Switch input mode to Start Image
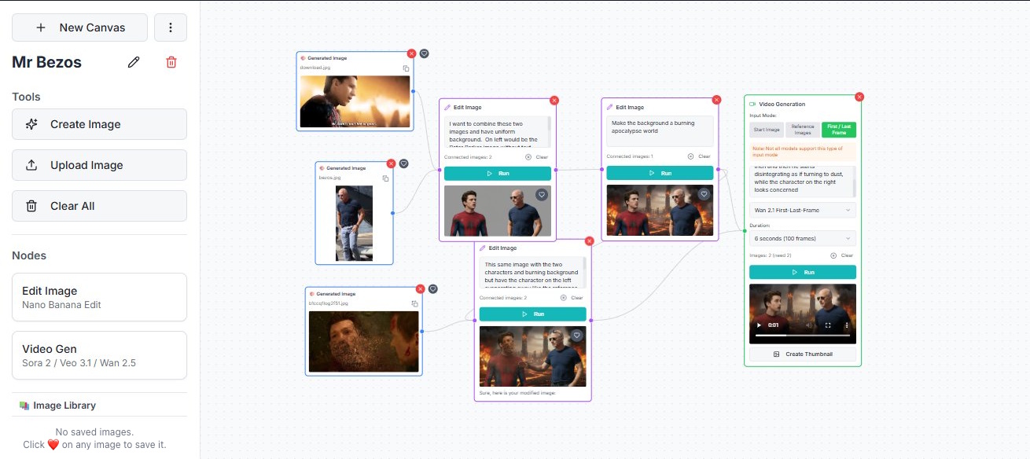Viewport: 1030px width, 459px height. (x=767, y=129)
